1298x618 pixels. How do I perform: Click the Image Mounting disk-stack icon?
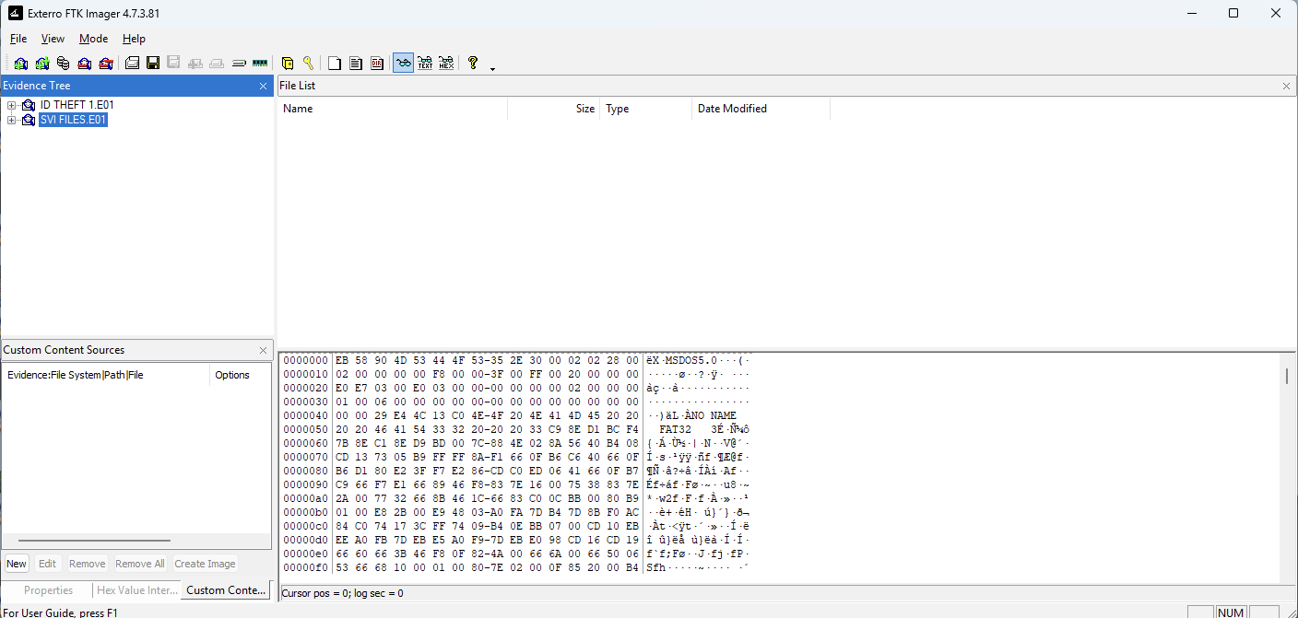click(x=63, y=64)
